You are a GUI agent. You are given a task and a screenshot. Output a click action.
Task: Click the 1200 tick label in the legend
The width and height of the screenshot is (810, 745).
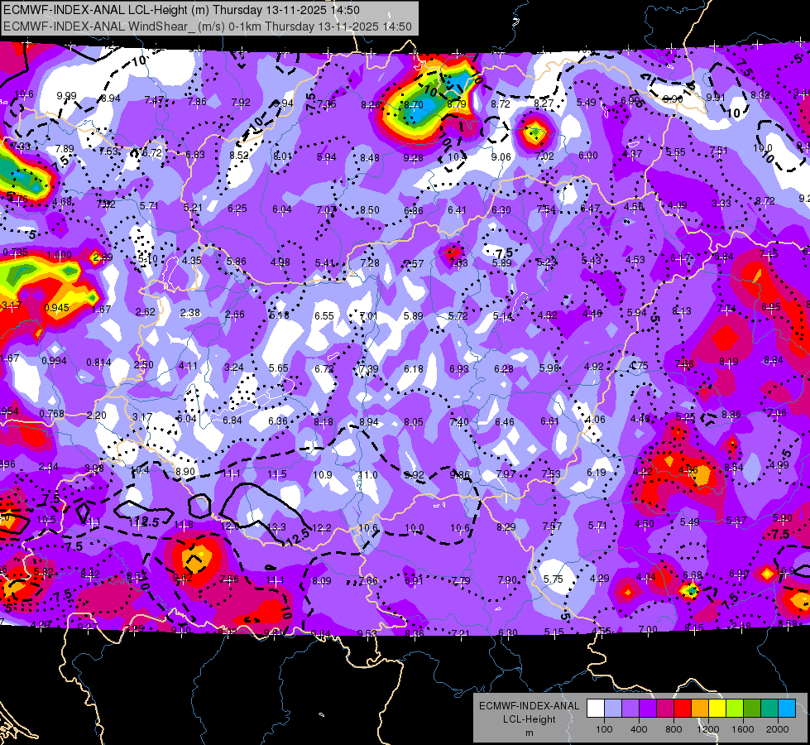(x=707, y=729)
